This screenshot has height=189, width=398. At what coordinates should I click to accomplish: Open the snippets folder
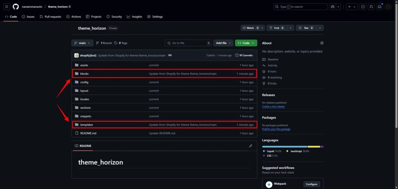86,116
